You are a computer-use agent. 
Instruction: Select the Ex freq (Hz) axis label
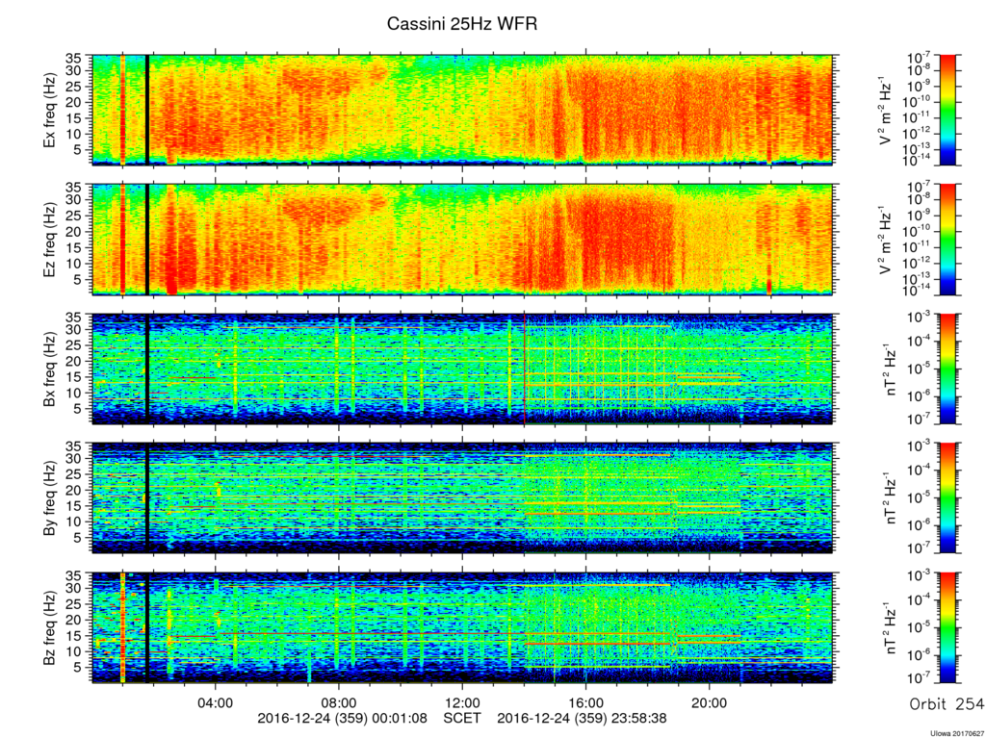point(49,111)
